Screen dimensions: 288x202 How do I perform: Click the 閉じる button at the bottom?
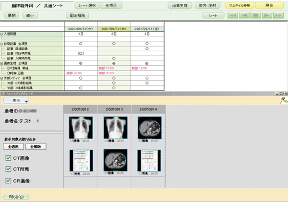coord(16,197)
